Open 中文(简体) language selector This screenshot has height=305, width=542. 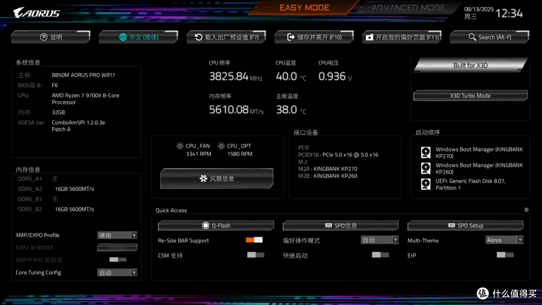[x=139, y=37]
